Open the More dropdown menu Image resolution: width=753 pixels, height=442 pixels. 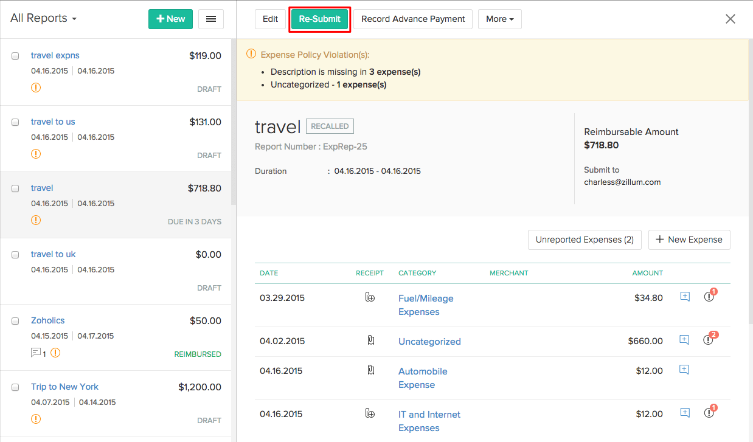(499, 19)
